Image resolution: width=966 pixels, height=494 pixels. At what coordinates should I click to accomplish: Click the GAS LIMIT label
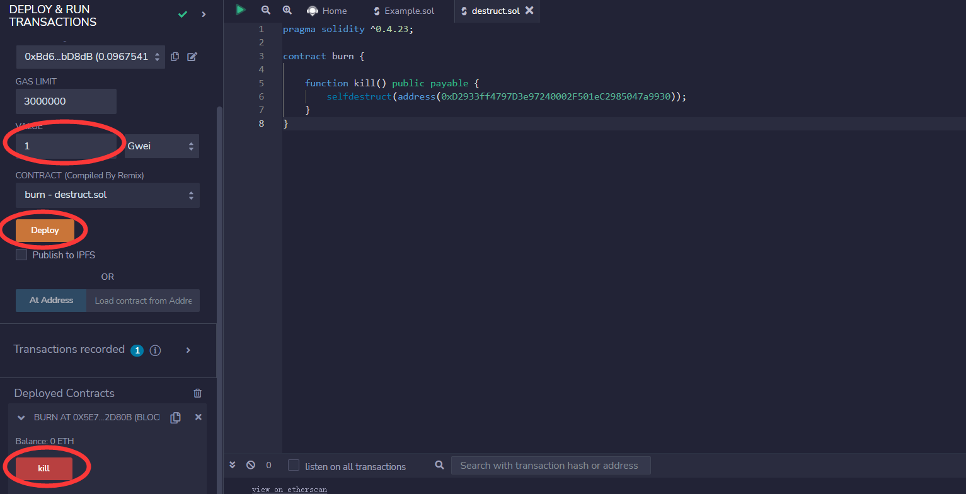click(37, 81)
